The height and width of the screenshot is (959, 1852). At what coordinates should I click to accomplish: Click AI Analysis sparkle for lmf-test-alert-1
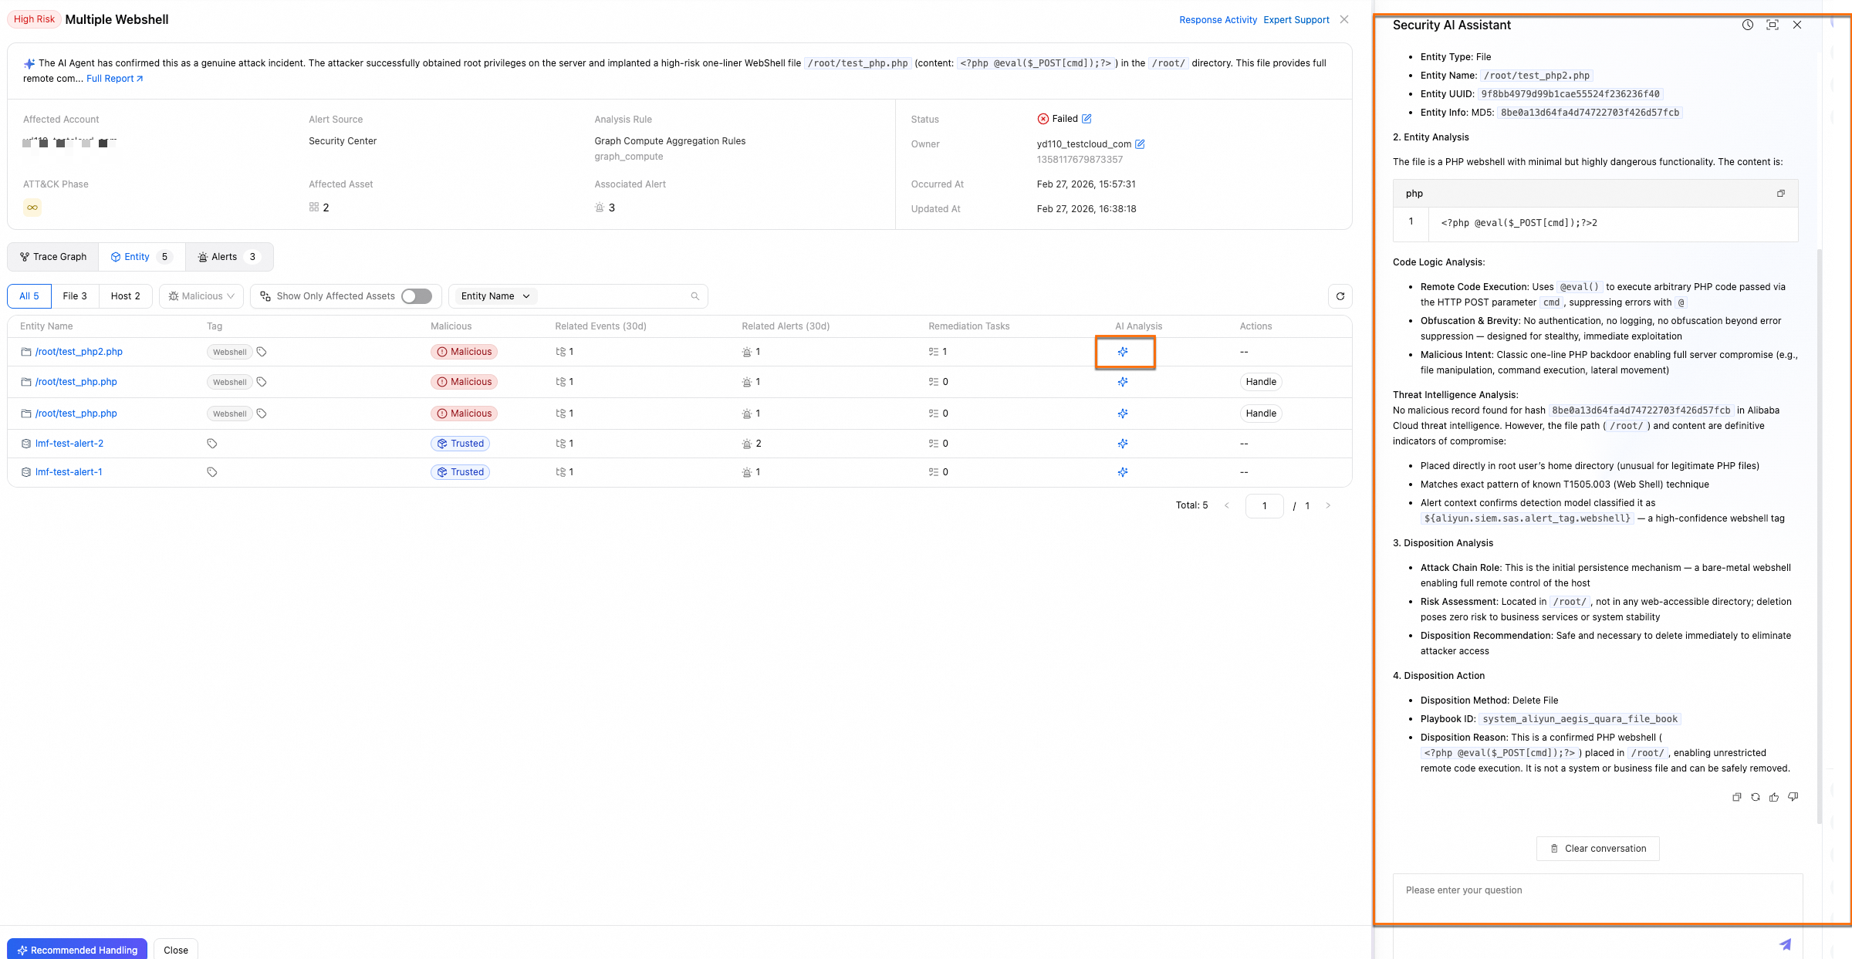coord(1123,472)
